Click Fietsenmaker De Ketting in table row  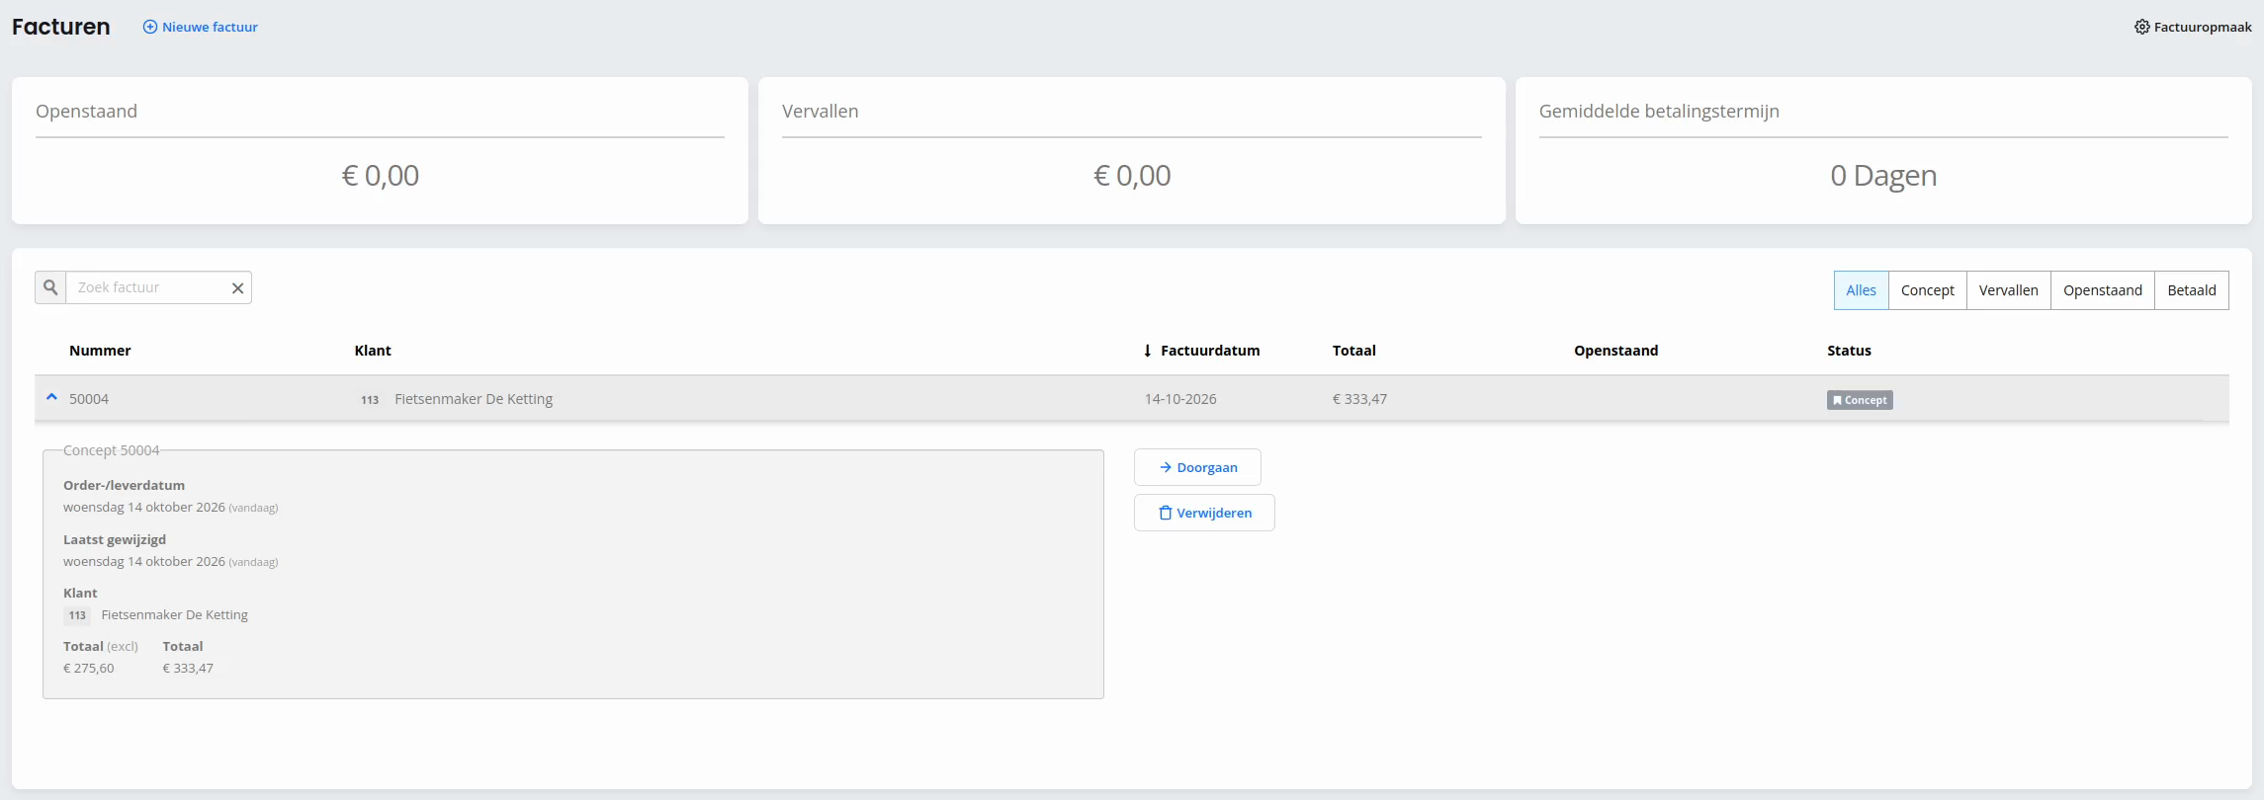474,399
